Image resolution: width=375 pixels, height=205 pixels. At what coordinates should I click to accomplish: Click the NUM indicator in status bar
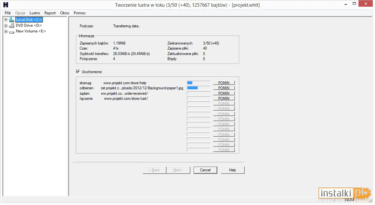349,200
